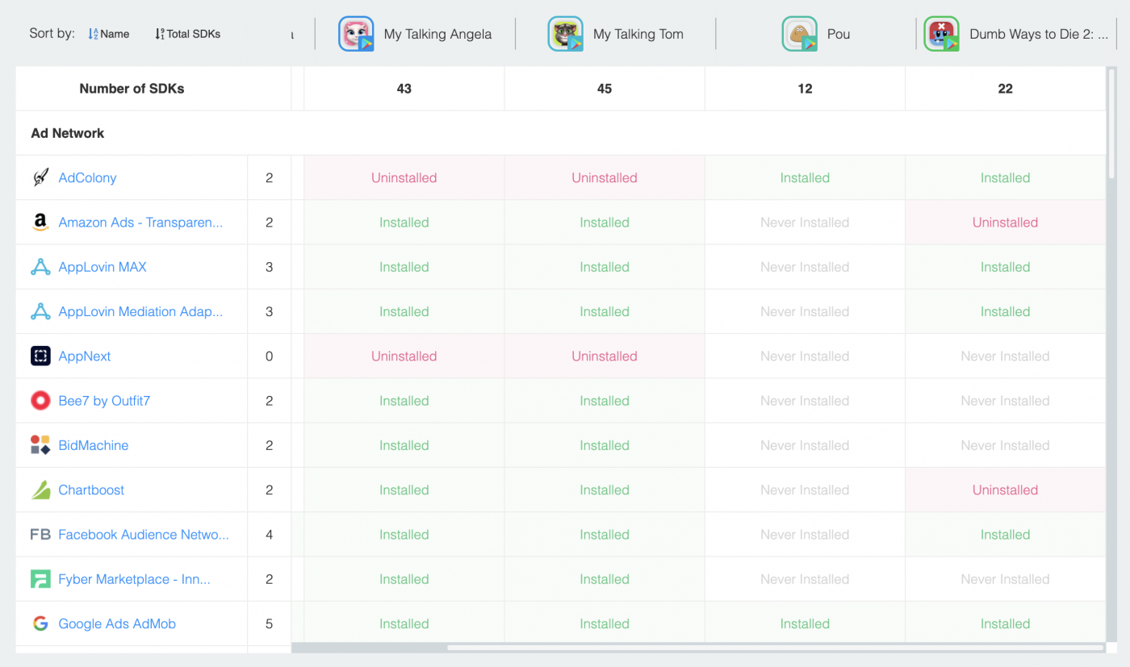This screenshot has height=667, width=1130.
Task: Click the My Talking Angela app icon
Action: coord(356,34)
